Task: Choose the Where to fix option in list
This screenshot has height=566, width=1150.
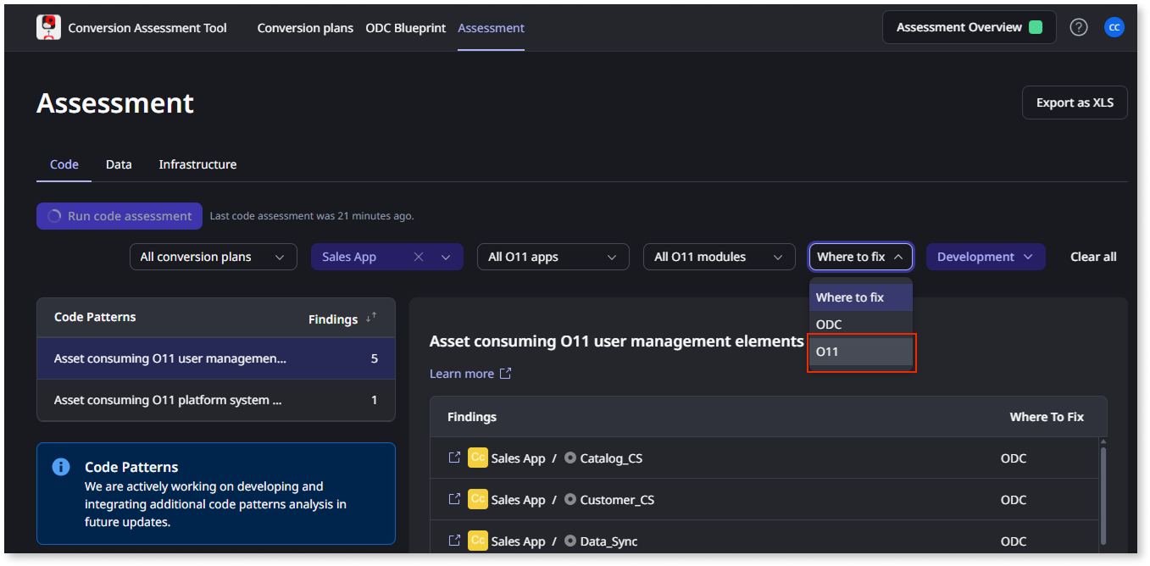Action: pos(861,297)
